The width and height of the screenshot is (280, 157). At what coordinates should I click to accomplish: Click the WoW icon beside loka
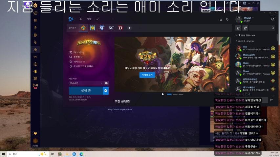pyautogui.click(x=273, y=48)
